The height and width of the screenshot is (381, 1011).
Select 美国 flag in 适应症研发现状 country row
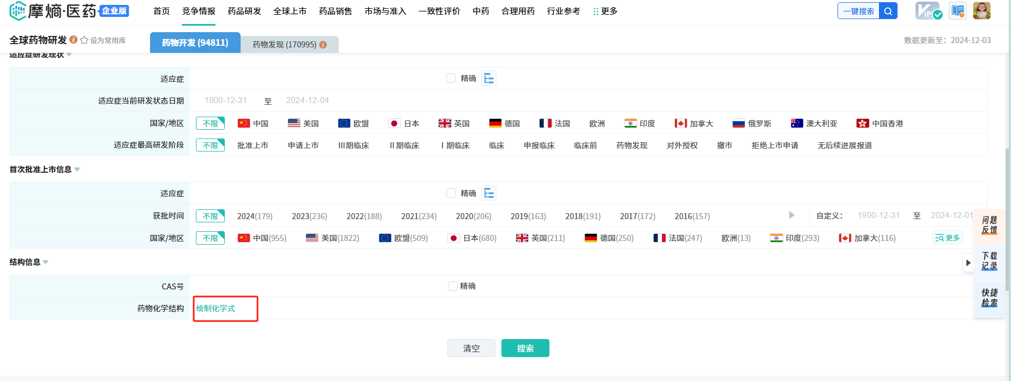tap(294, 124)
